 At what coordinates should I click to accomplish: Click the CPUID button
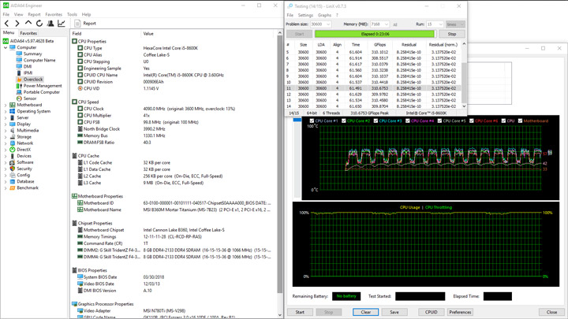(432, 312)
